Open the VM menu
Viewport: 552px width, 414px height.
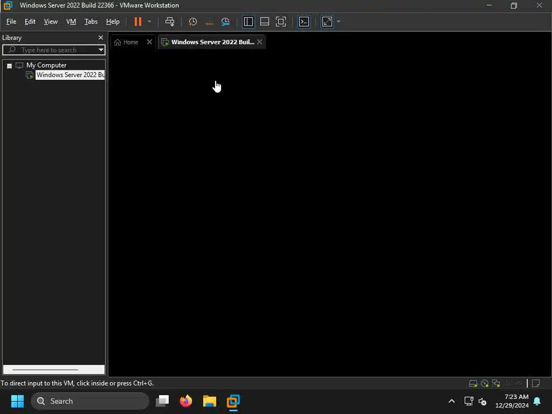coord(71,22)
